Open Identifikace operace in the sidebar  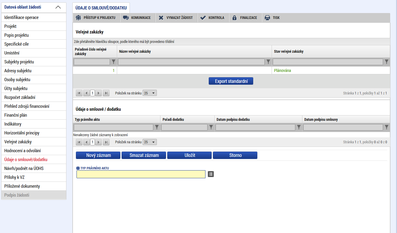pyautogui.click(x=34, y=17)
